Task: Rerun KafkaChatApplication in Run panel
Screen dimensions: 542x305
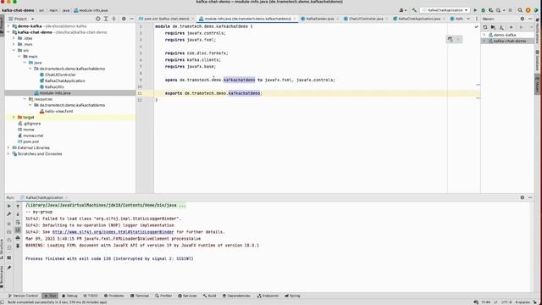Action: [x=9, y=206]
